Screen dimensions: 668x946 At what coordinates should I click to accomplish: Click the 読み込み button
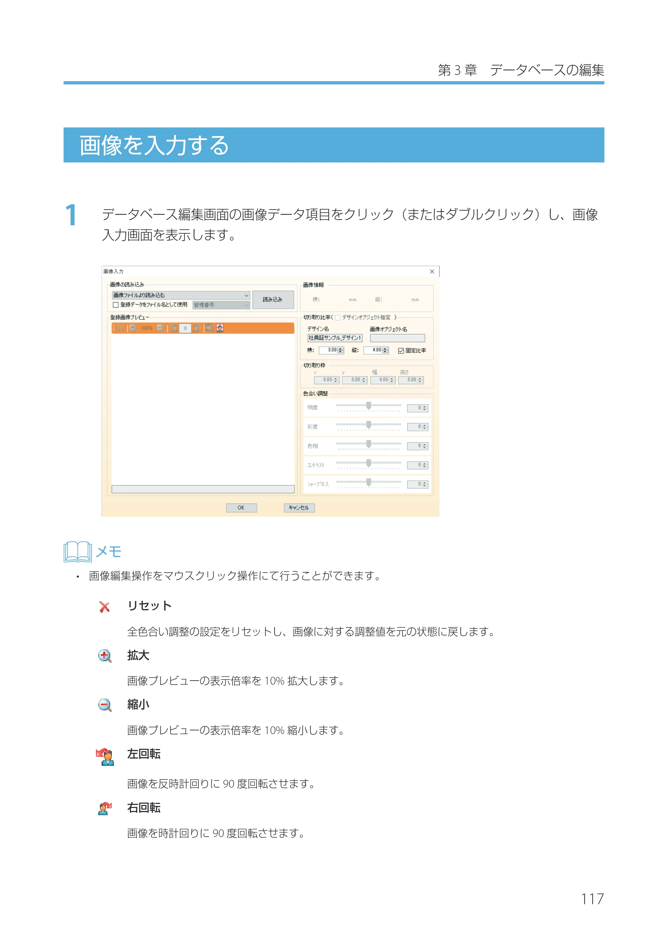[273, 300]
